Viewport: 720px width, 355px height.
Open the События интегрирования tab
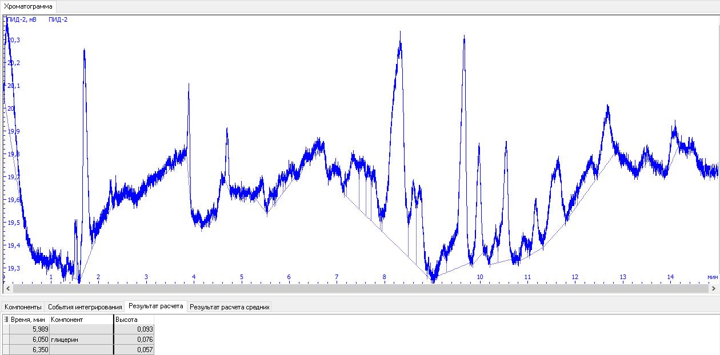pyautogui.click(x=85, y=307)
